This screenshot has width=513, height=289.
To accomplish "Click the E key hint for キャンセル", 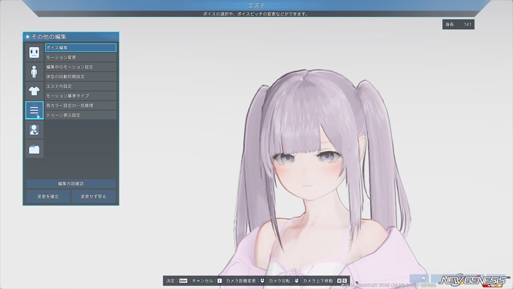I will pos(220,281).
